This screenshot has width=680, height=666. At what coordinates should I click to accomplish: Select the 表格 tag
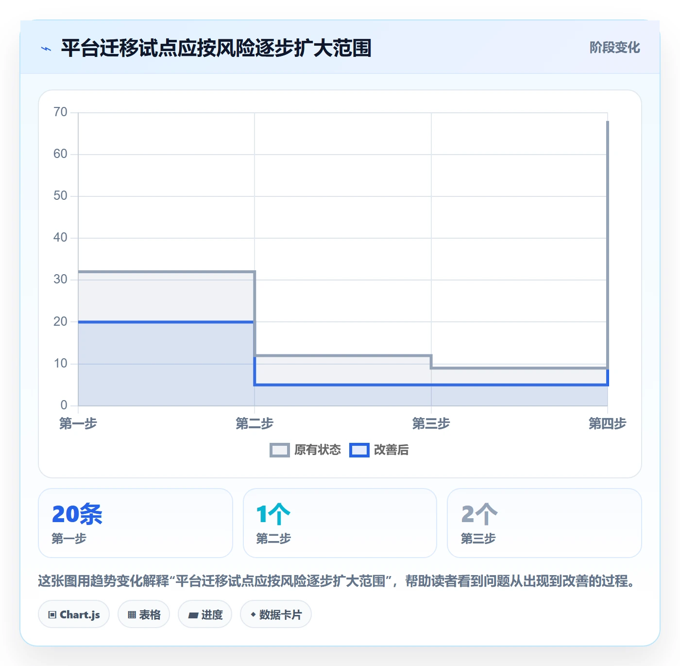[144, 614]
